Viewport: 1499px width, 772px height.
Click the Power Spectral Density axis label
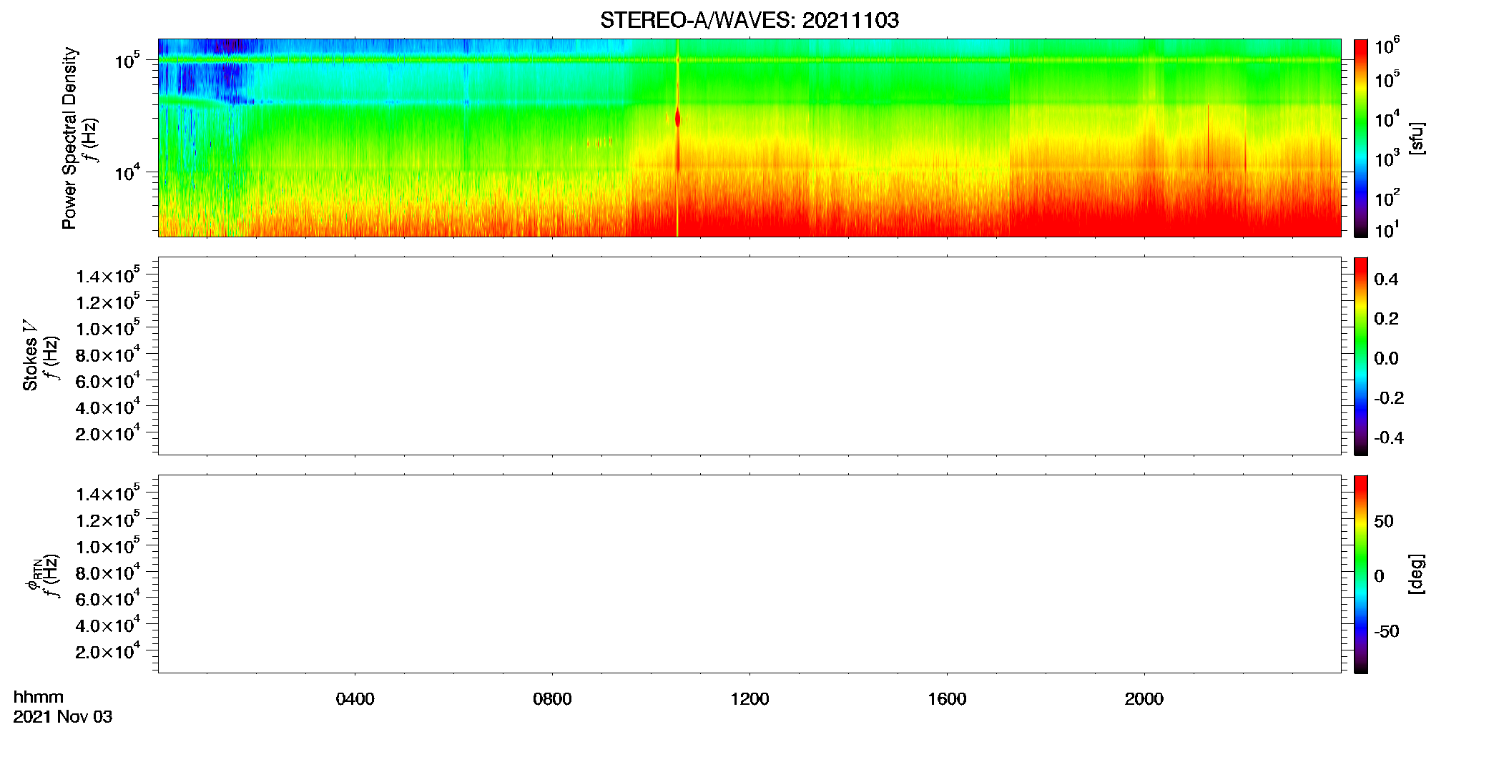tap(69, 138)
